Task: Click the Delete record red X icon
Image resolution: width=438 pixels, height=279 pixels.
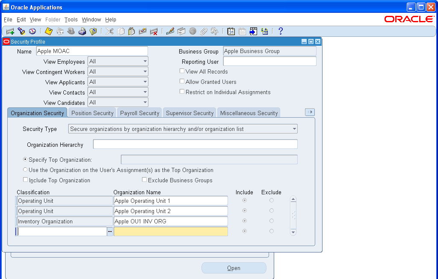Action: pos(154,31)
